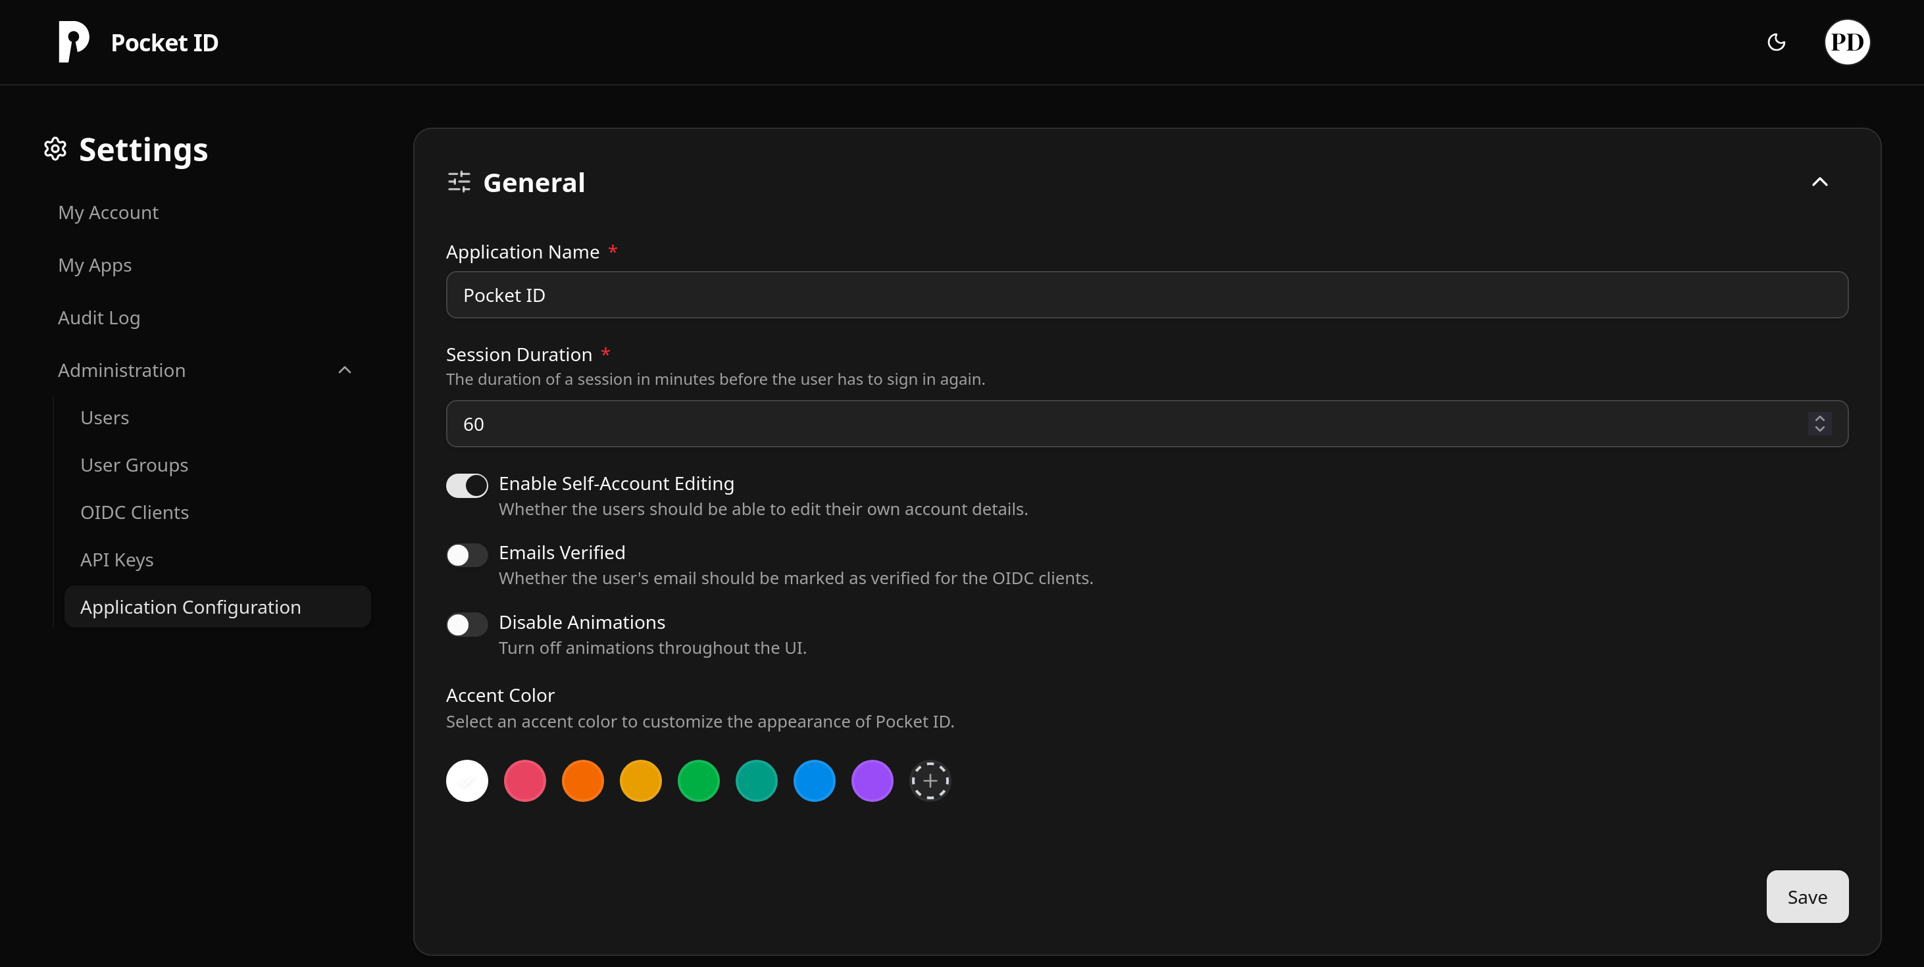Open the OIDC Clients page
The height and width of the screenshot is (967, 1924).
[x=134, y=512]
